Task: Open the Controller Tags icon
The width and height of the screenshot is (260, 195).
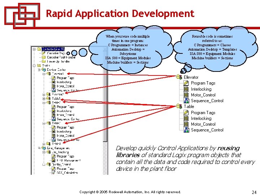Action: click(x=44, y=53)
